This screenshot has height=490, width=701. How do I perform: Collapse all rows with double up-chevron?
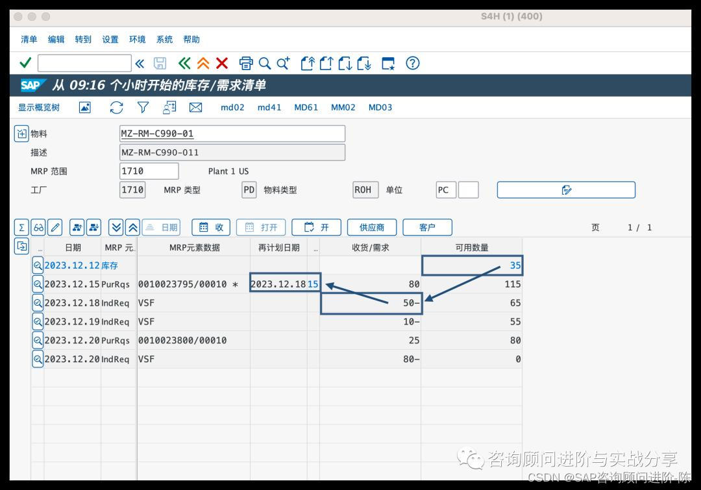click(x=133, y=227)
